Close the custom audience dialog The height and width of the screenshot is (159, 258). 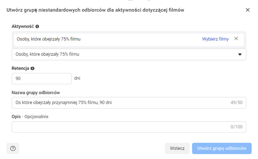tap(248, 10)
